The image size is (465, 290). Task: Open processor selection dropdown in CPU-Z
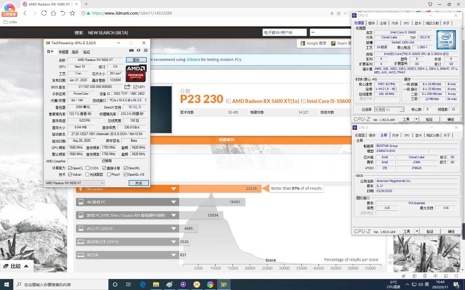click(x=389, y=110)
